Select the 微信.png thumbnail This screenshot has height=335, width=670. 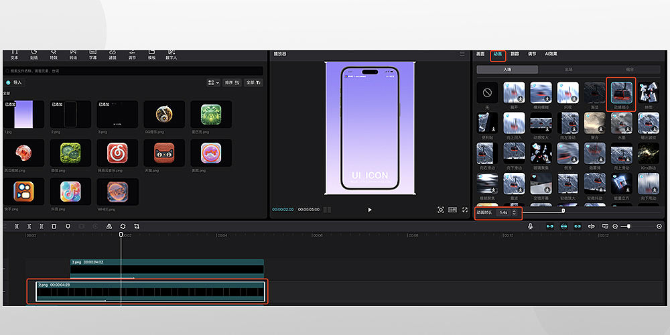click(70, 153)
